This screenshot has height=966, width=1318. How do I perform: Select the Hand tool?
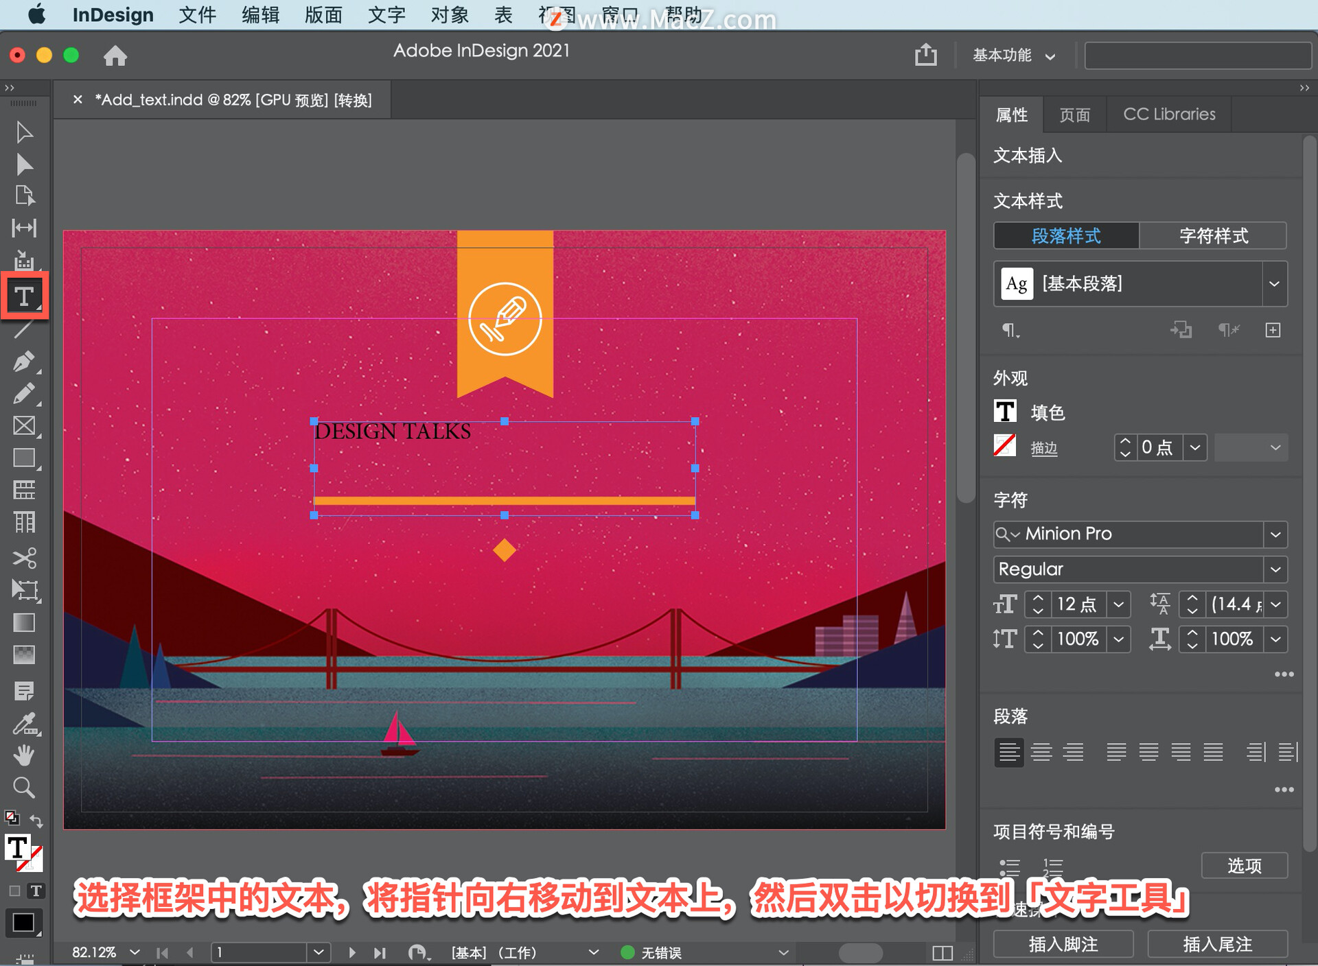[24, 755]
